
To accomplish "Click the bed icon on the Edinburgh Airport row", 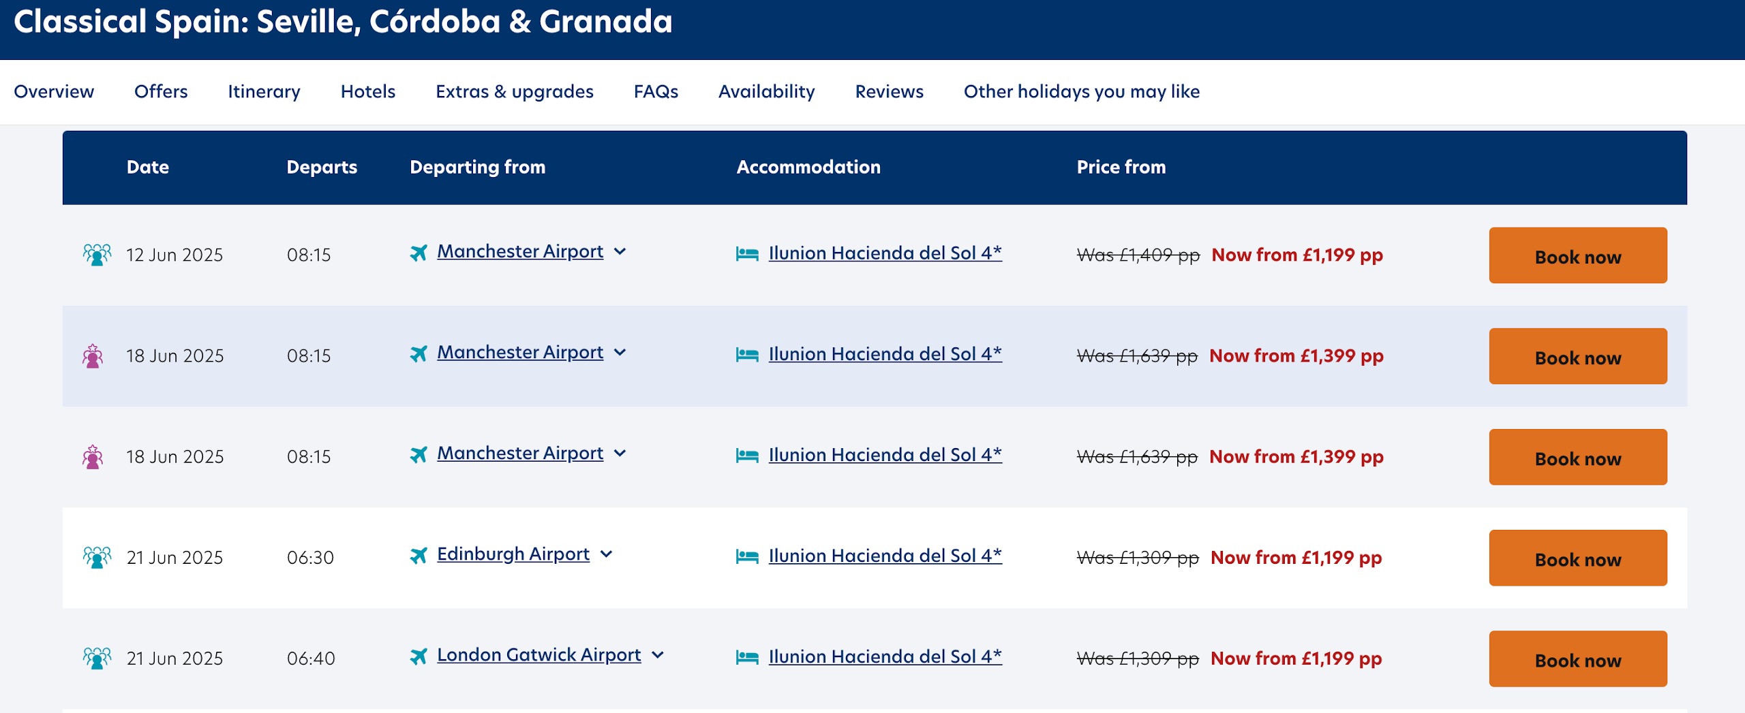I will pos(747,556).
